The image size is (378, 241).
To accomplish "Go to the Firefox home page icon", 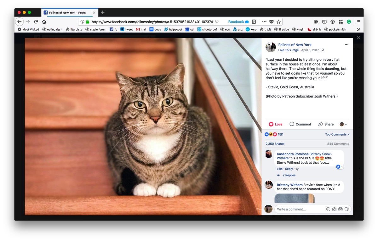I will point(44,22).
